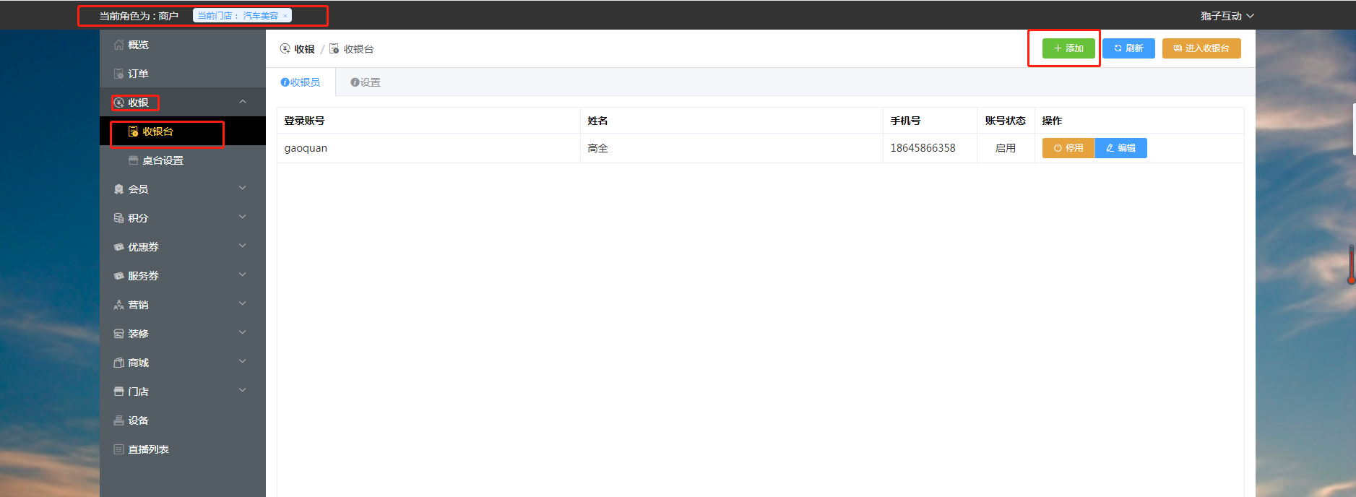Click the 当前角色为：商户 label
Image resolution: width=1356 pixels, height=497 pixels.
coord(139,16)
